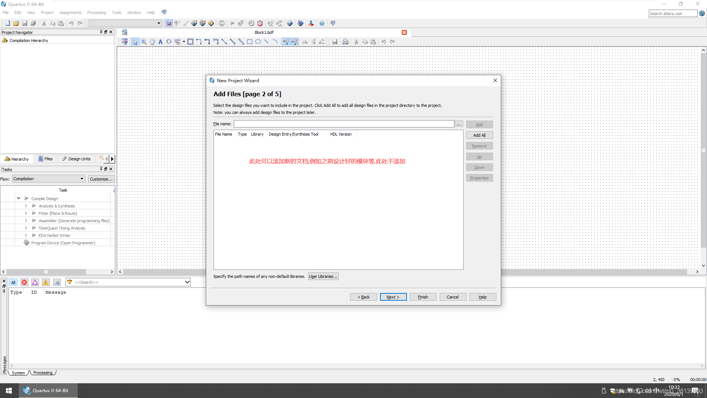Switch to the Files tab
The width and height of the screenshot is (707, 398).
click(x=46, y=159)
